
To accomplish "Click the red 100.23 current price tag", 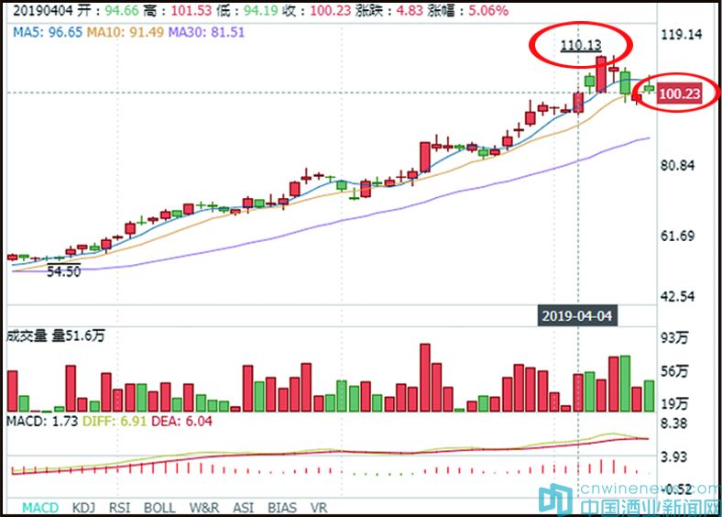I will point(679,93).
